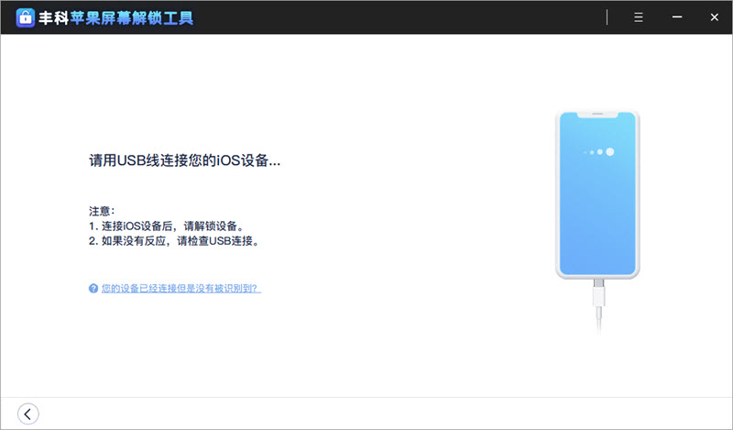The height and width of the screenshot is (430, 733).
Task: Click the 注意 label
Action: point(102,210)
